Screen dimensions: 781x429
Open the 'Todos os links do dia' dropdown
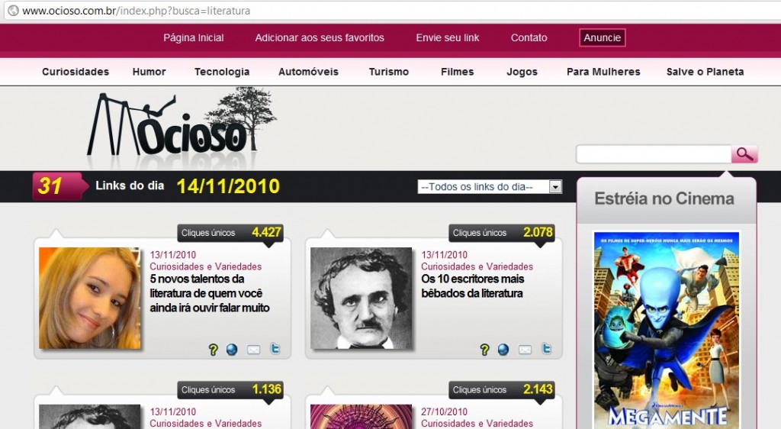coord(490,187)
